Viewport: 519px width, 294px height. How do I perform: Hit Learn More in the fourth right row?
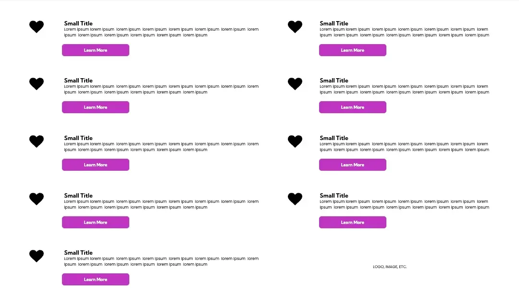coord(353,223)
